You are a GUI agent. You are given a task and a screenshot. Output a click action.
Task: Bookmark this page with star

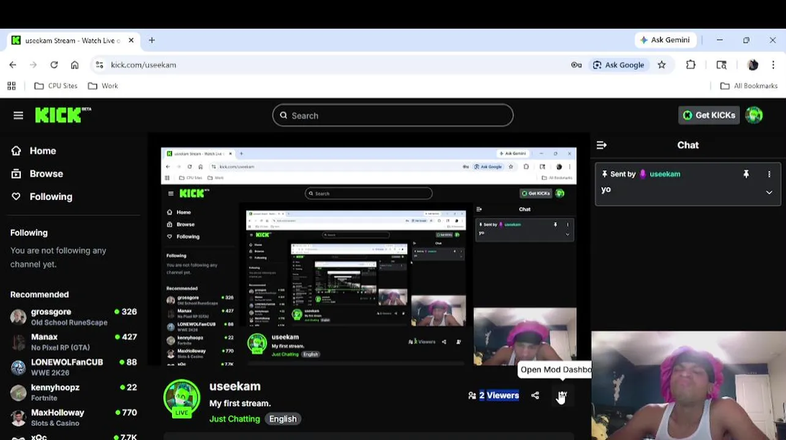(662, 65)
